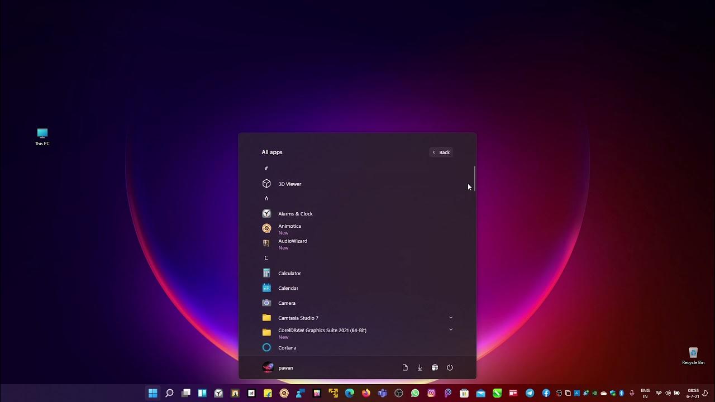Open AudioWizard
This screenshot has width=715, height=402.
[357, 243]
